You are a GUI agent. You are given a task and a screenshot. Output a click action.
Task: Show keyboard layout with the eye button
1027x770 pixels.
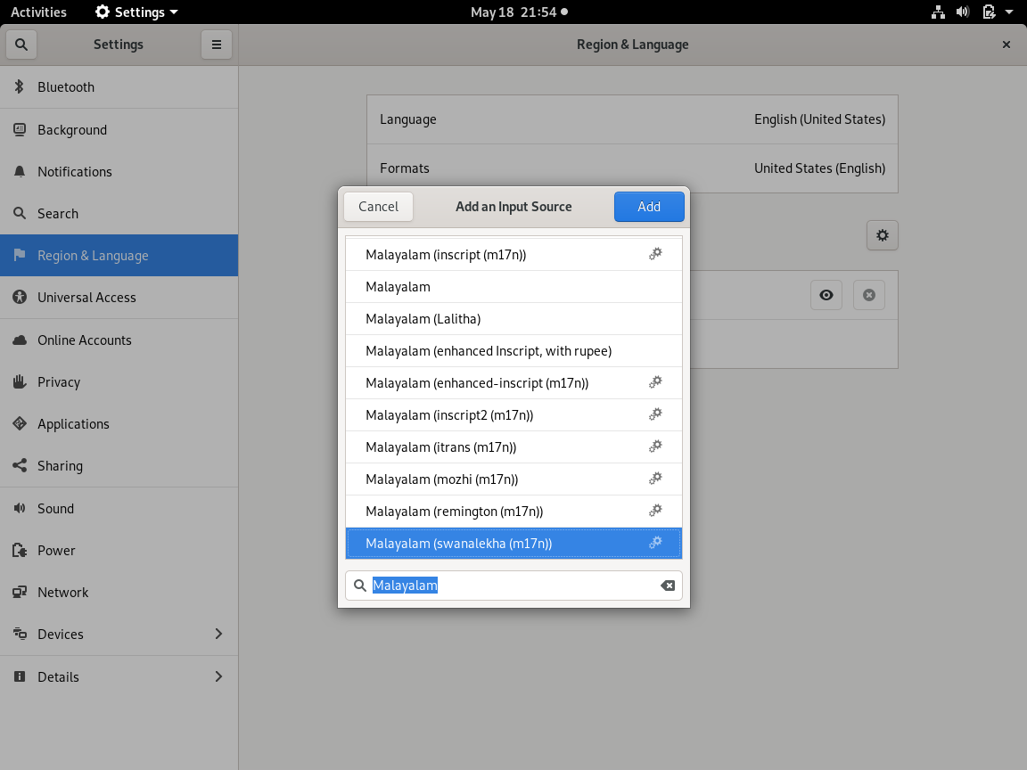click(826, 295)
